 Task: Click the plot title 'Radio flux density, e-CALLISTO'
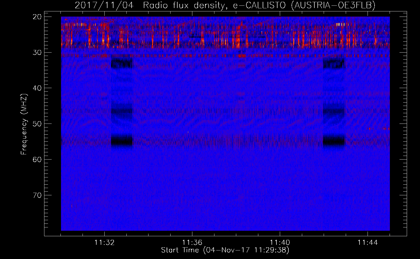pyautogui.click(x=214, y=5)
